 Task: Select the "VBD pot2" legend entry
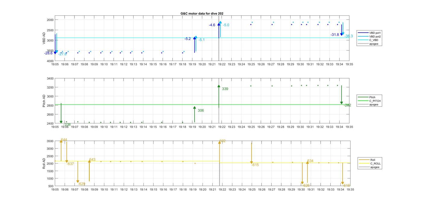pyautogui.click(x=369, y=36)
